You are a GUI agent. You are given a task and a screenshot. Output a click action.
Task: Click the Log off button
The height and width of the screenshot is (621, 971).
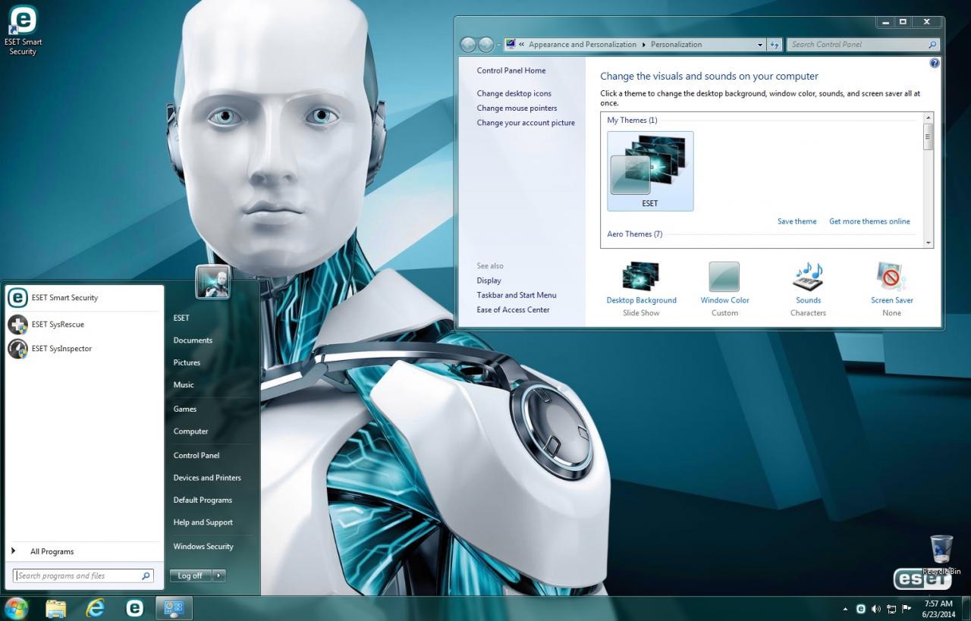click(190, 576)
